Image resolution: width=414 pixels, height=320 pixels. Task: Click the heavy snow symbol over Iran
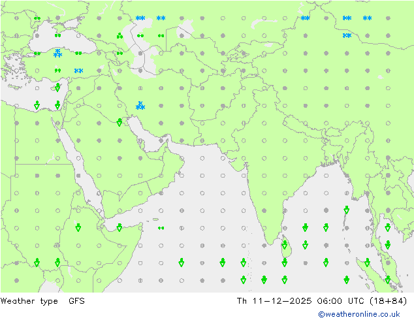click(140, 106)
